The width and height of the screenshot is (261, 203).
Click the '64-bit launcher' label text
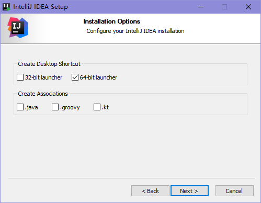98,77
